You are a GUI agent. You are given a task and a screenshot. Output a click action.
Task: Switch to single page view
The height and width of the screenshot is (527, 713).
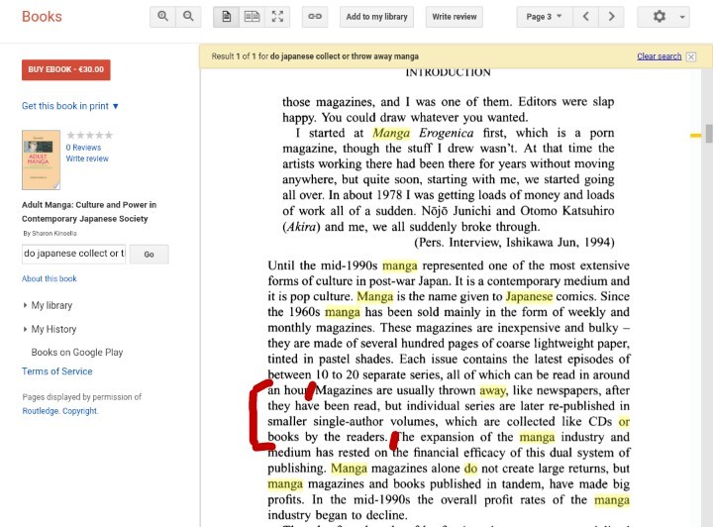click(x=227, y=17)
